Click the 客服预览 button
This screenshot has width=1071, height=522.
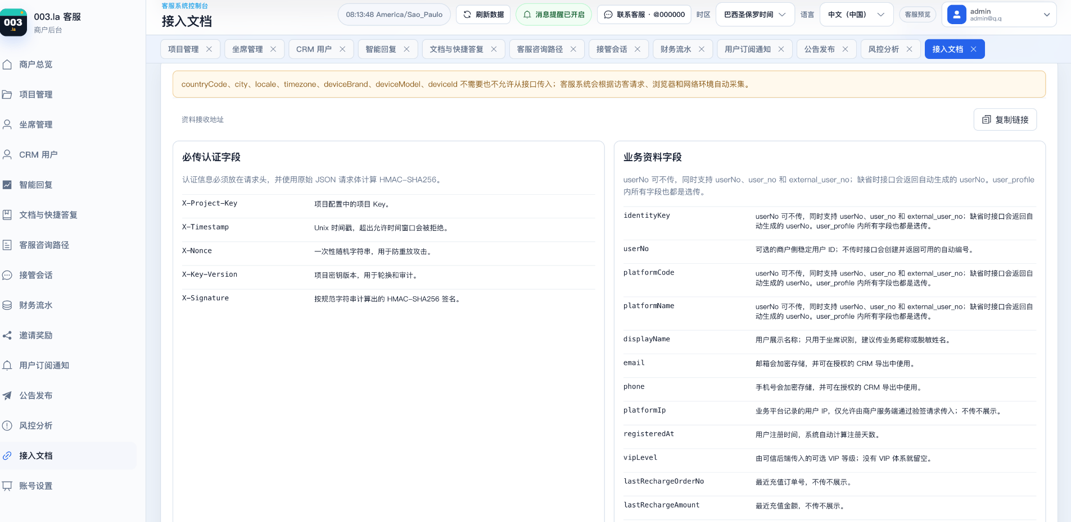[918, 15]
